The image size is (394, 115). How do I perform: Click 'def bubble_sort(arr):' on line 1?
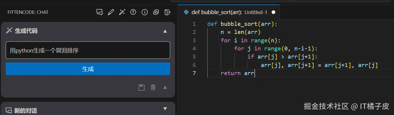[242, 24]
